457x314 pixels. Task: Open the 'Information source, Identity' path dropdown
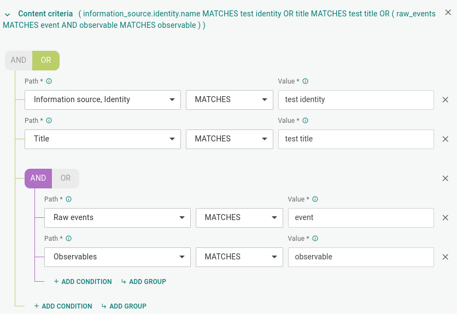[x=103, y=100]
